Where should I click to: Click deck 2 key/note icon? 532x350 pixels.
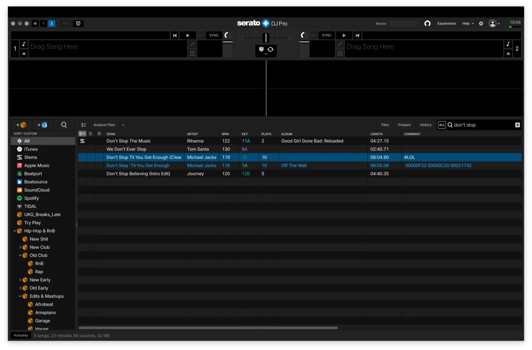(508, 44)
